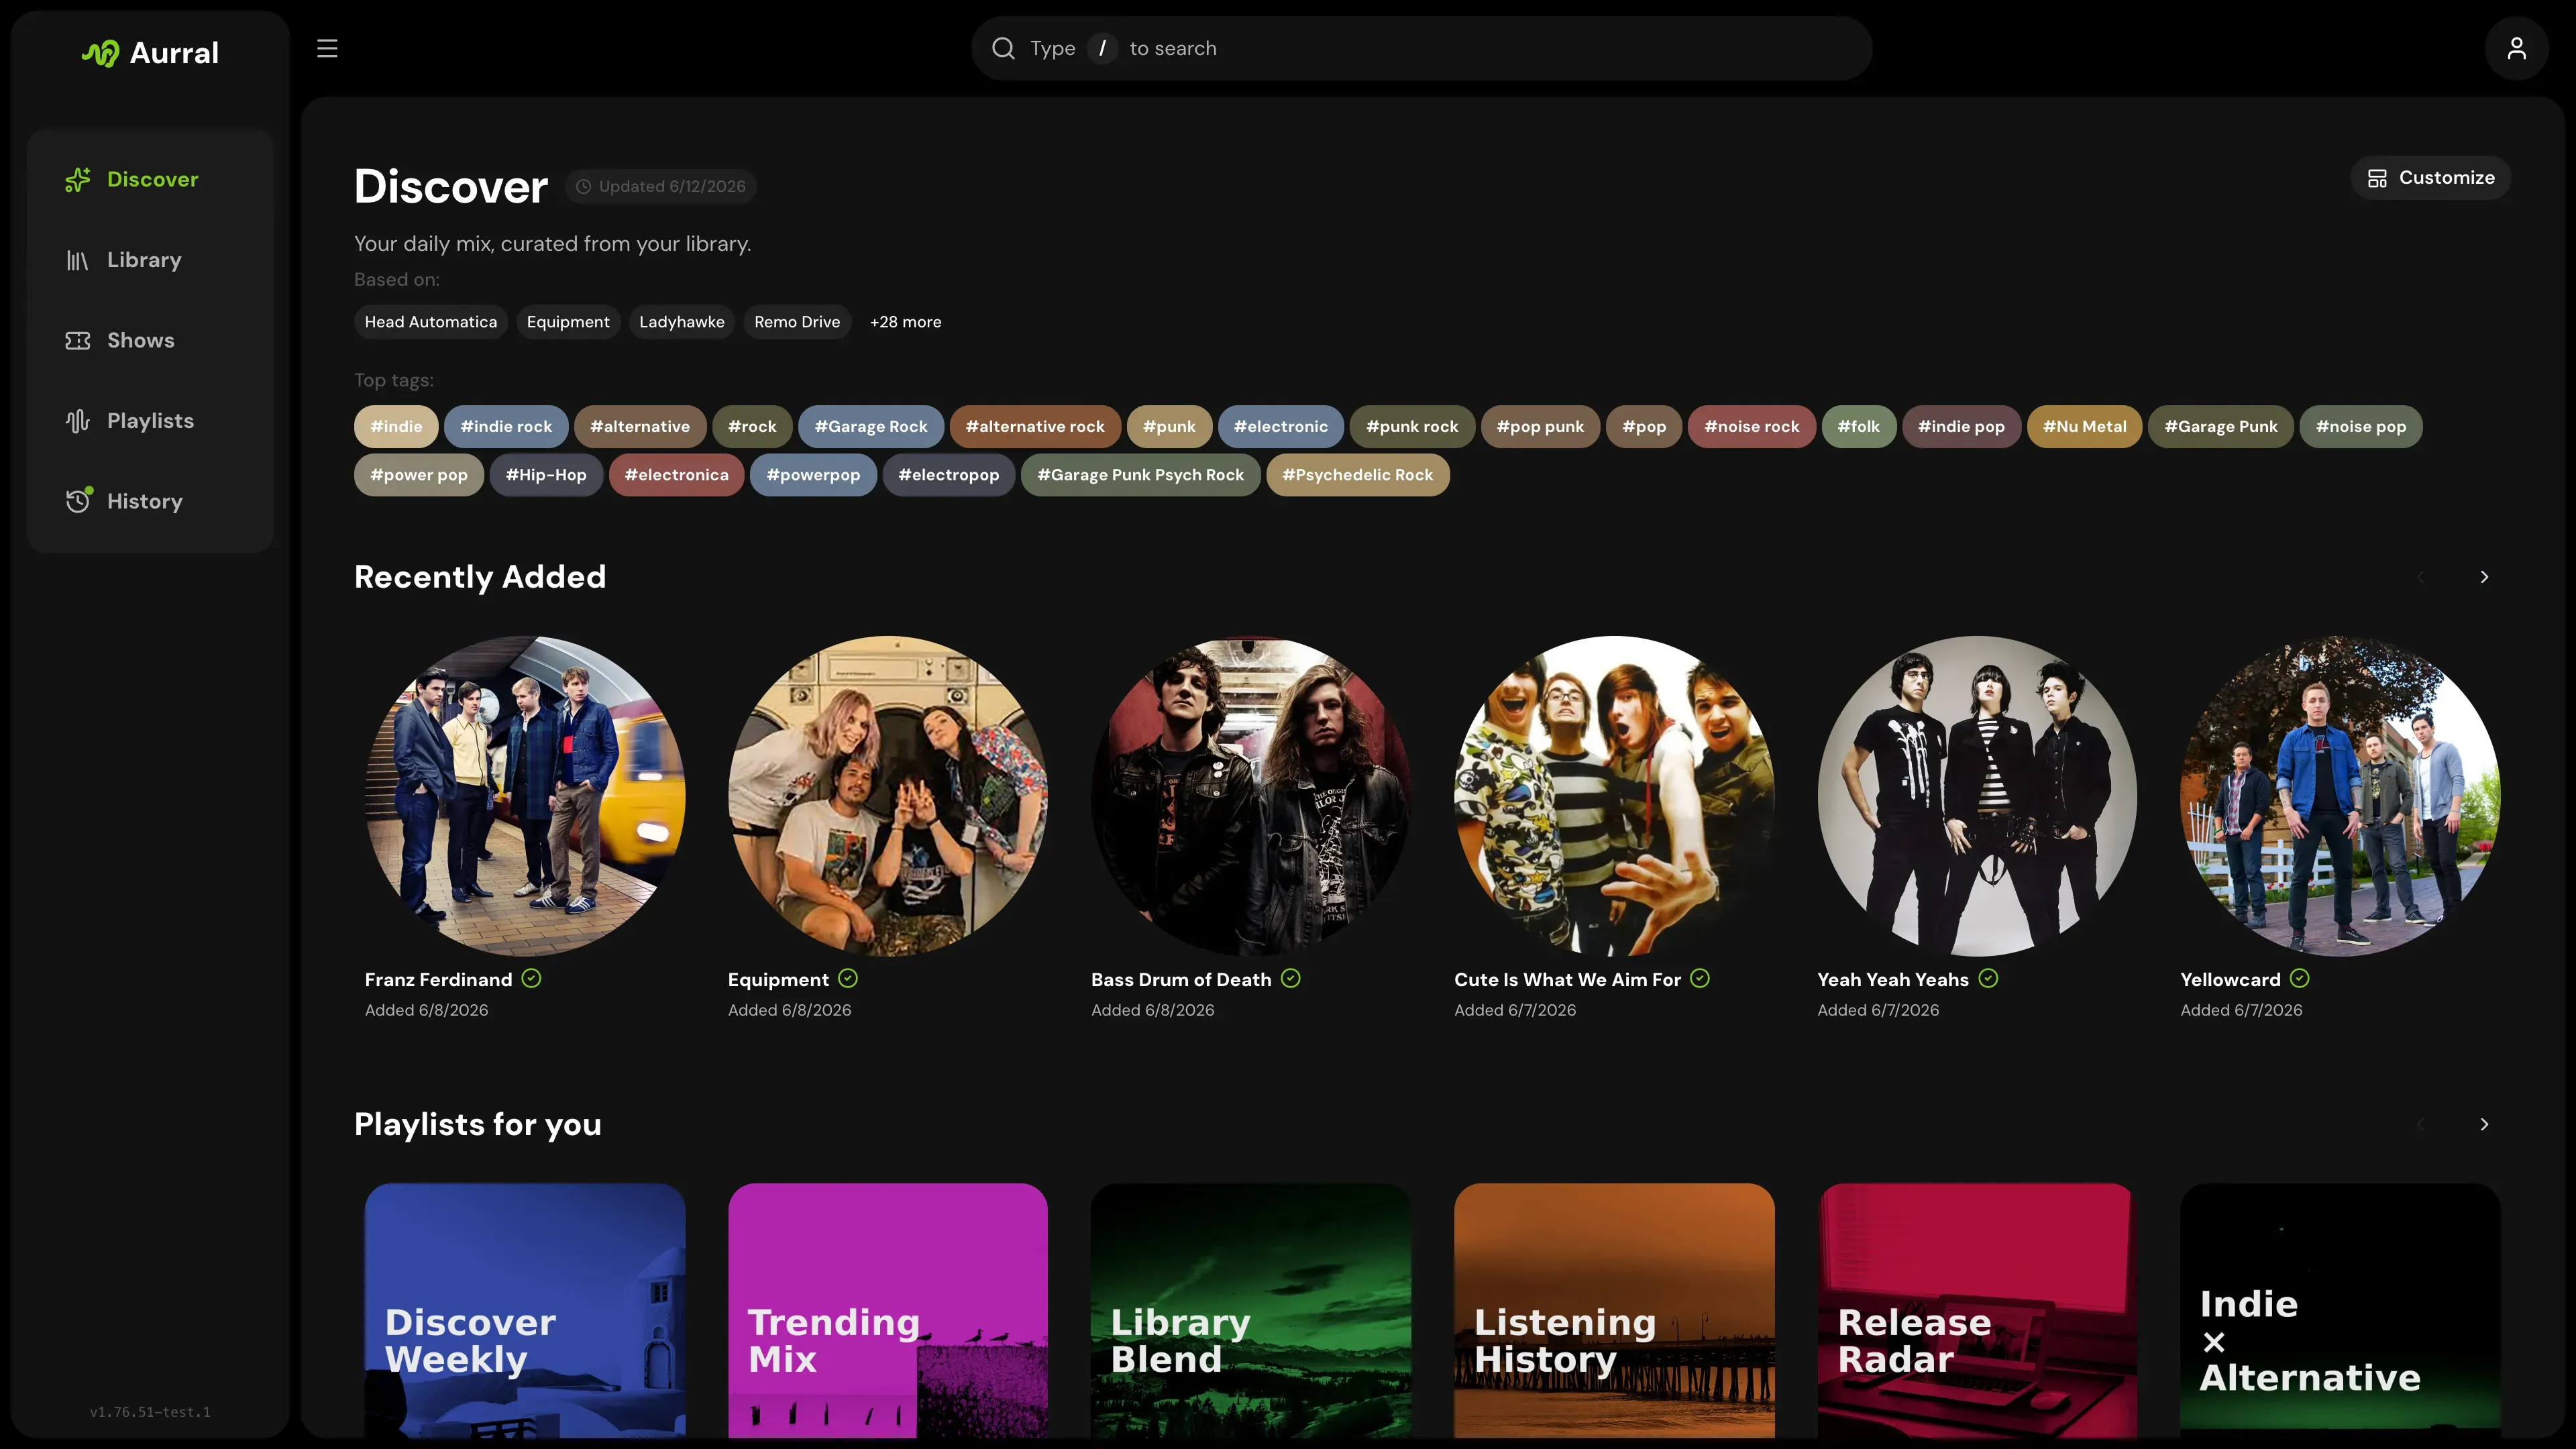Open the user profile icon
The height and width of the screenshot is (1449, 2576).
coord(2516,48)
